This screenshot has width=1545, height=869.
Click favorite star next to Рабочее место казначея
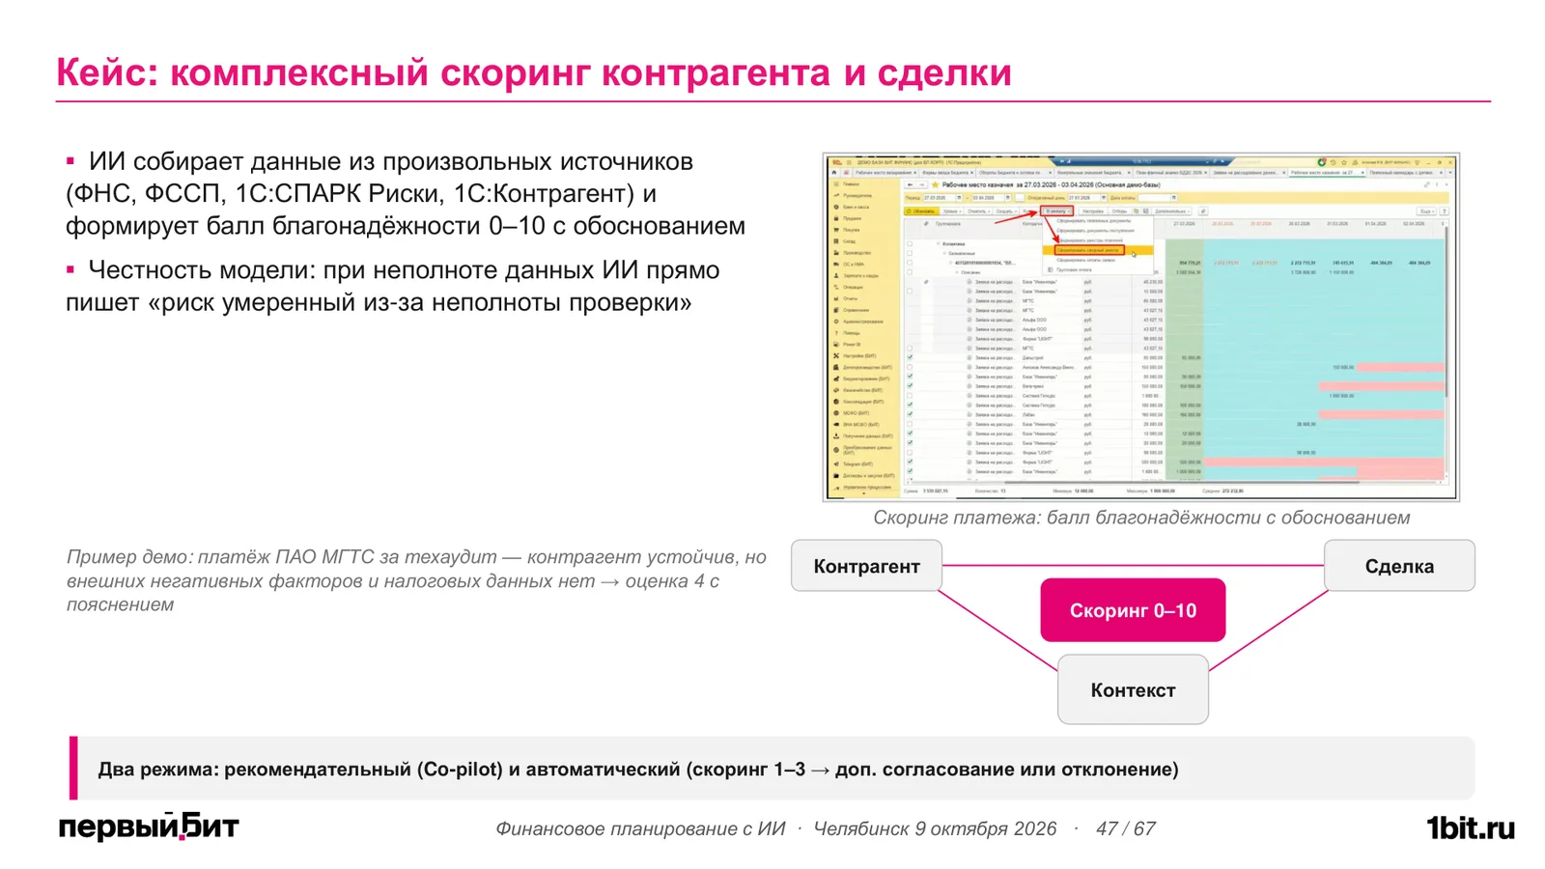pyautogui.click(x=935, y=184)
